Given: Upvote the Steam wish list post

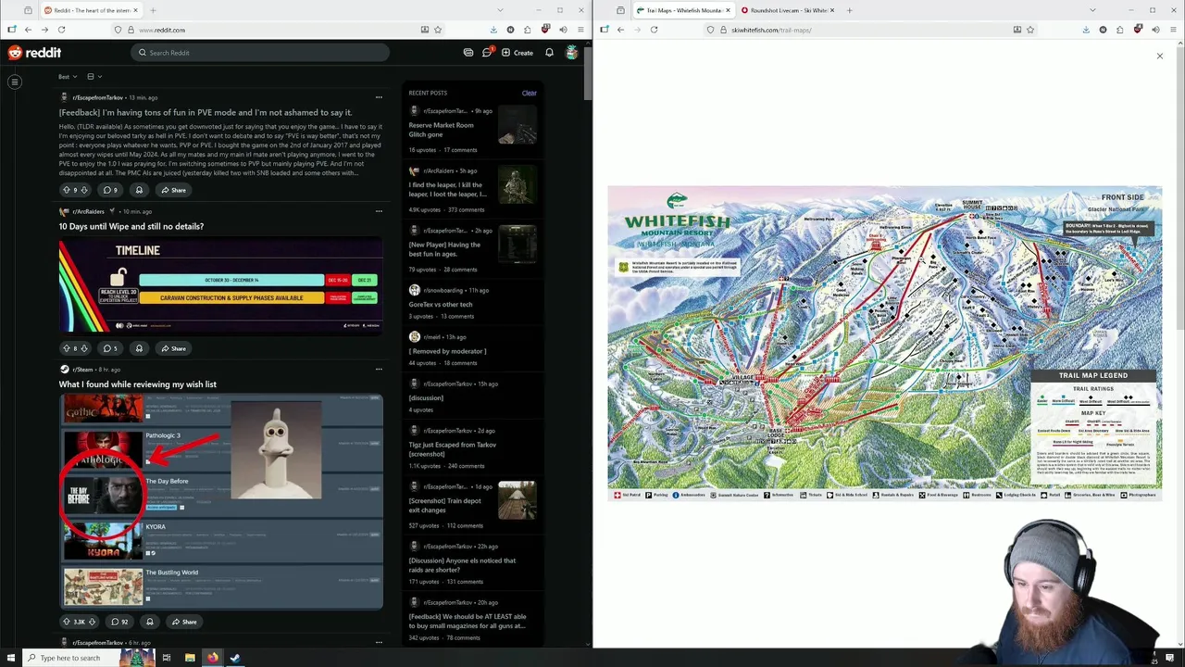Looking at the screenshot, I should click(66, 622).
